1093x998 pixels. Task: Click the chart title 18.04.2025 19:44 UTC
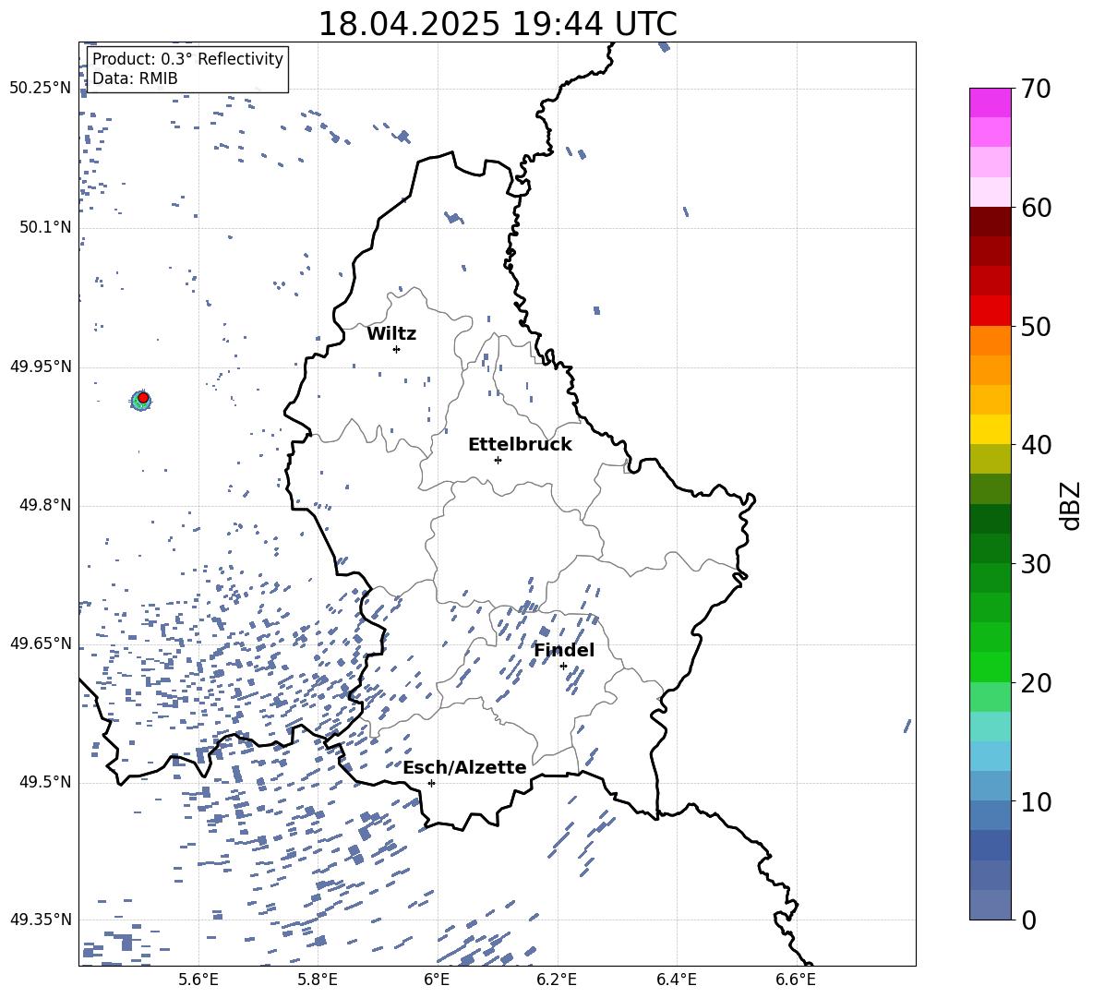497,24
